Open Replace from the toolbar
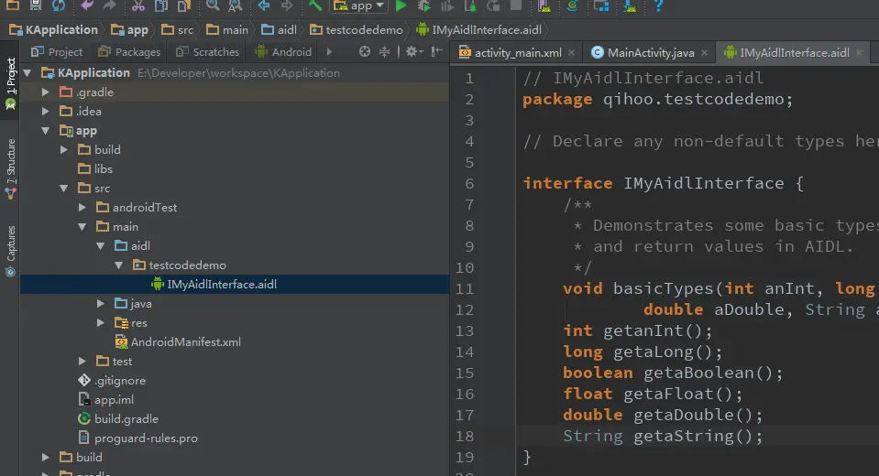 tap(236, 5)
